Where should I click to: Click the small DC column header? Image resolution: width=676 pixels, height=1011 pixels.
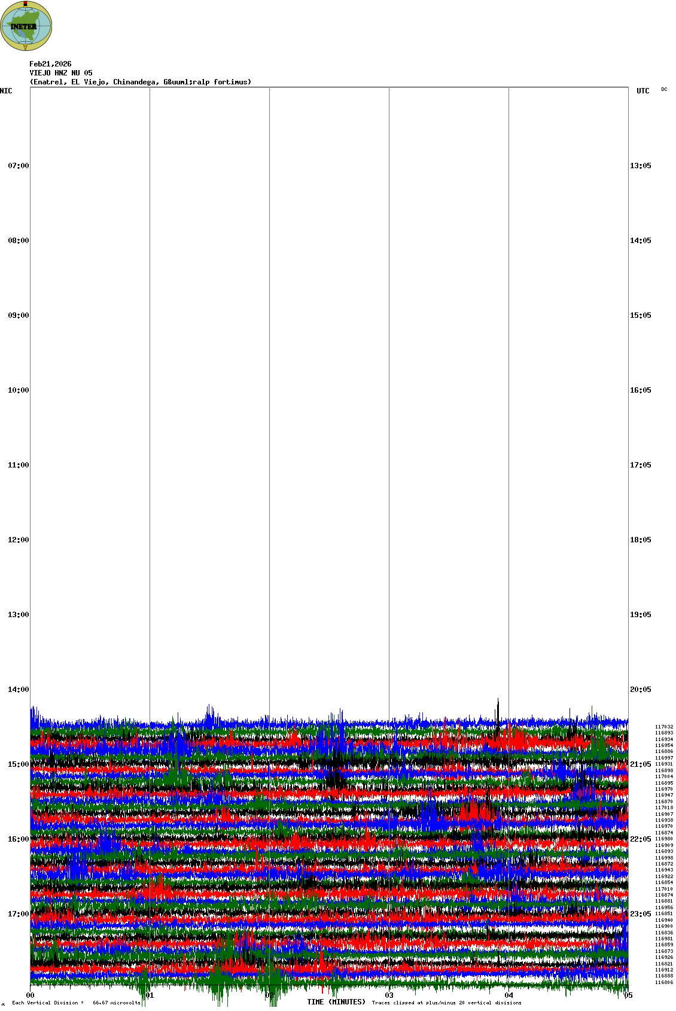click(x=664, y=90)
